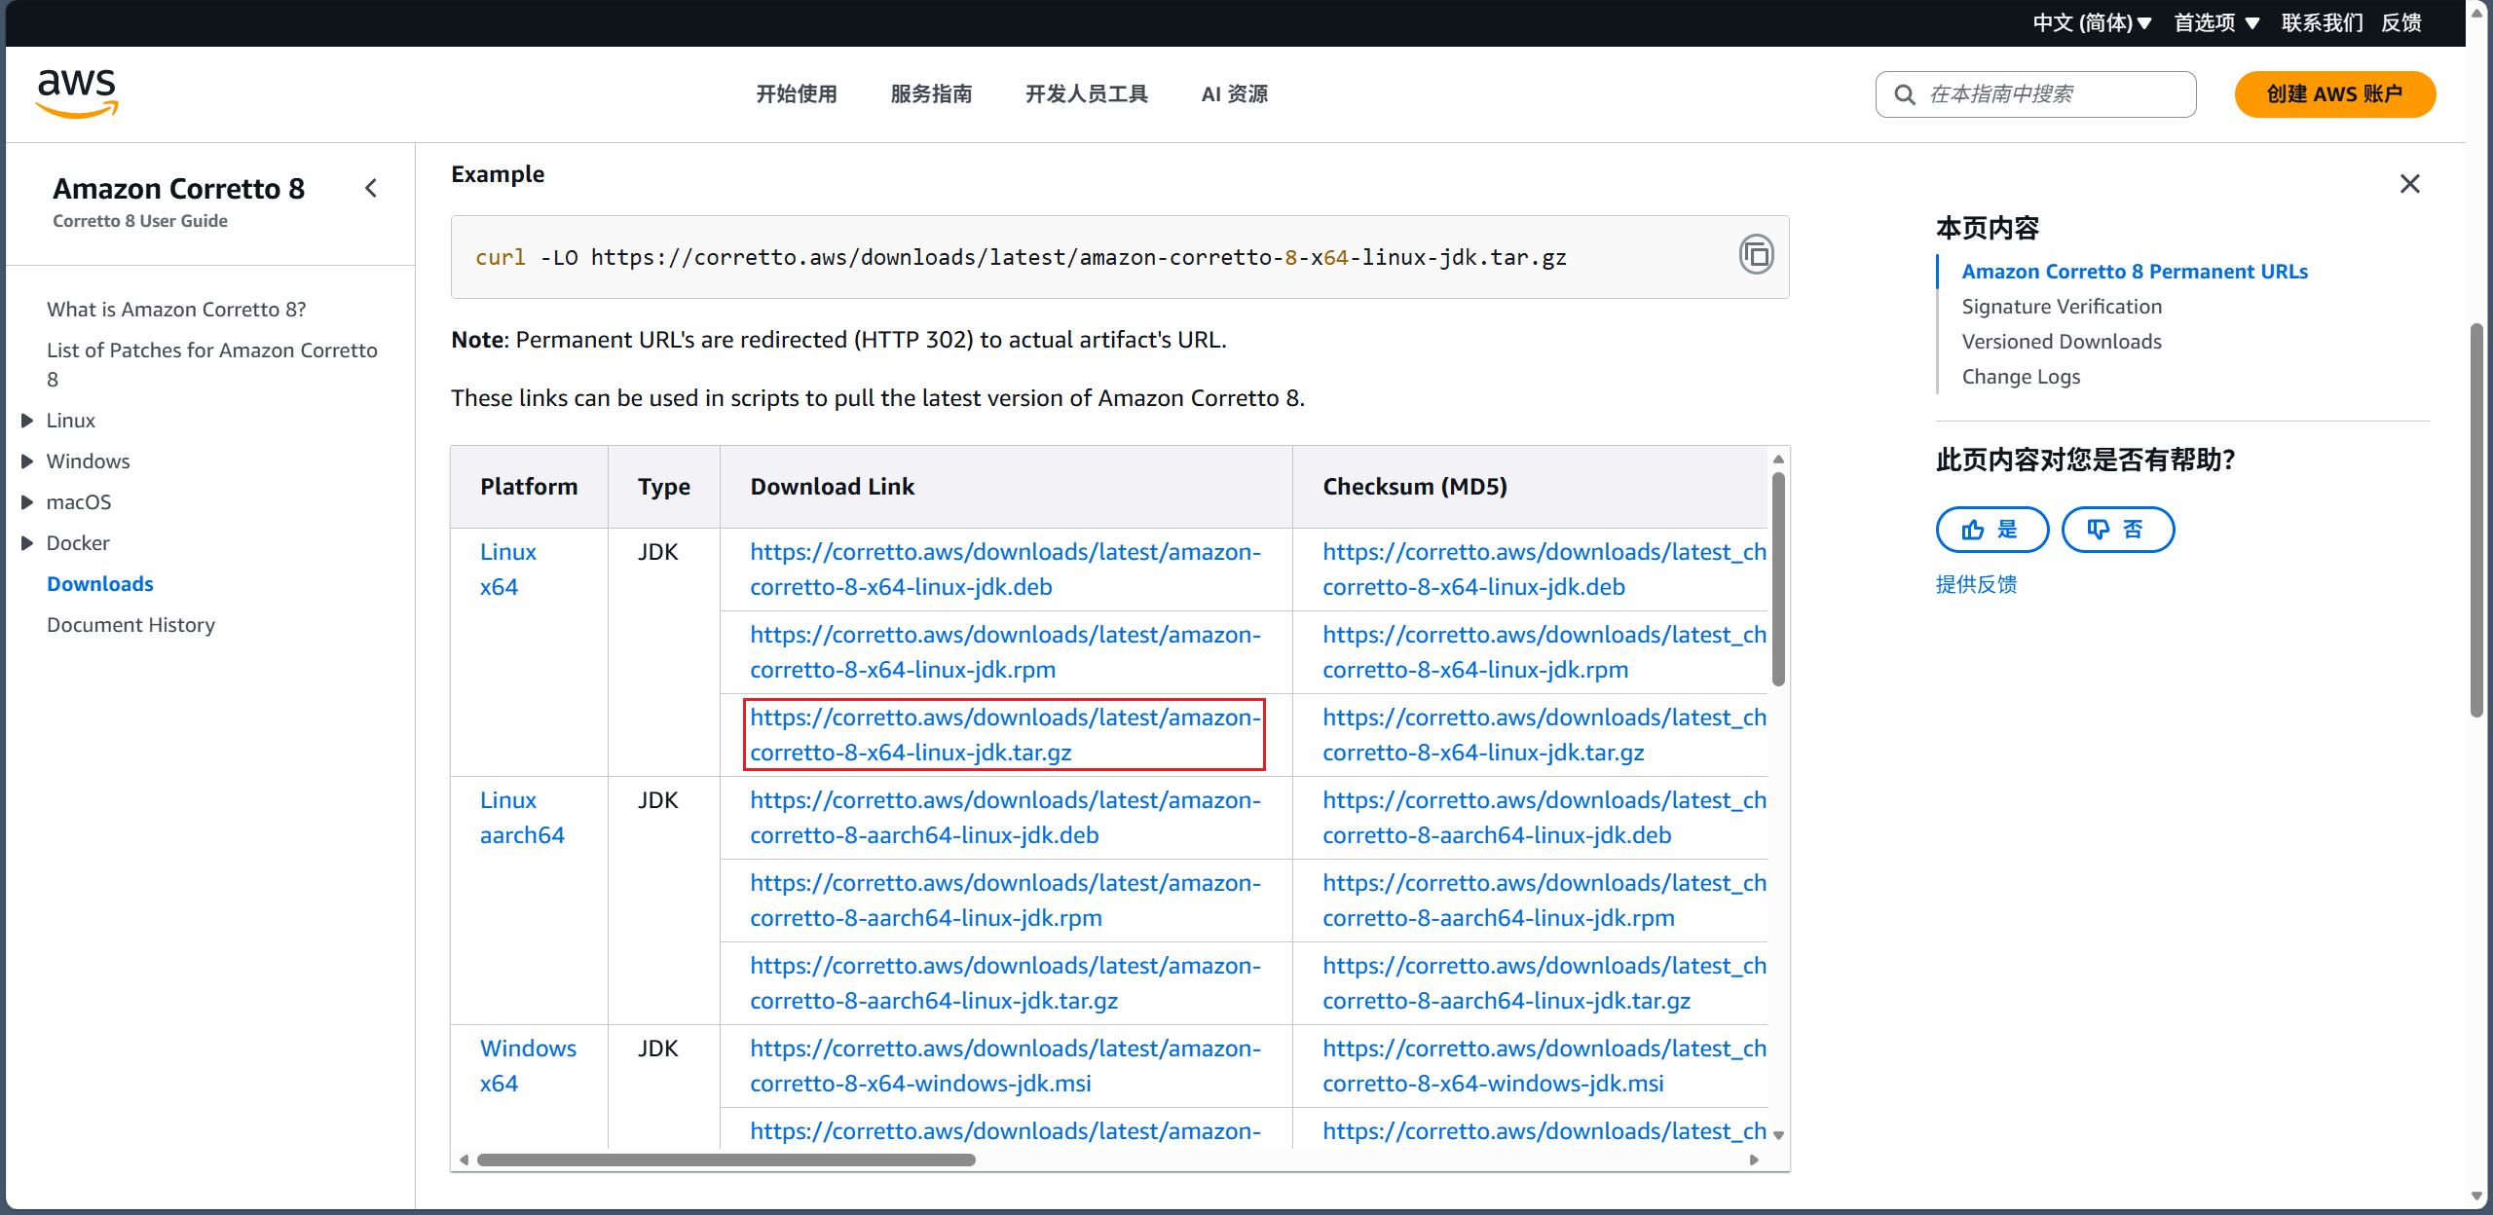Open What is Amazon Corretto 8? page
The width and height of the screenshot is (2493, 1215).
tap(176, 310)
